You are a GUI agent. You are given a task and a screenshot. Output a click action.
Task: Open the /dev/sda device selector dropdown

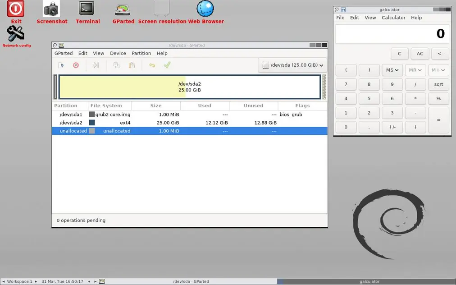[292, 65]
